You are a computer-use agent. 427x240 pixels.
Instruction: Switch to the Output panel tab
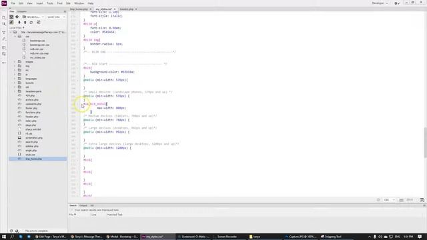(x=83, y=205)
